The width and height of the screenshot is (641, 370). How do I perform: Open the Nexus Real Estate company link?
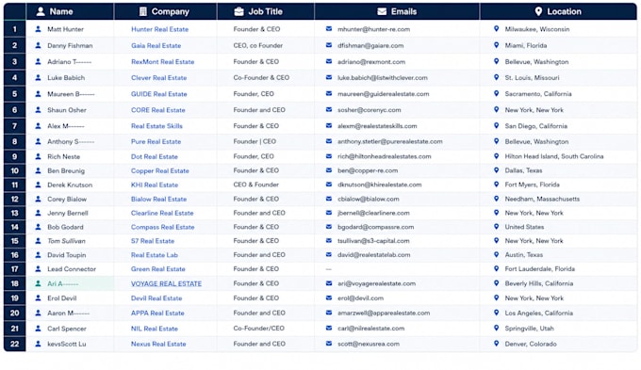click(x=158, y=344)
